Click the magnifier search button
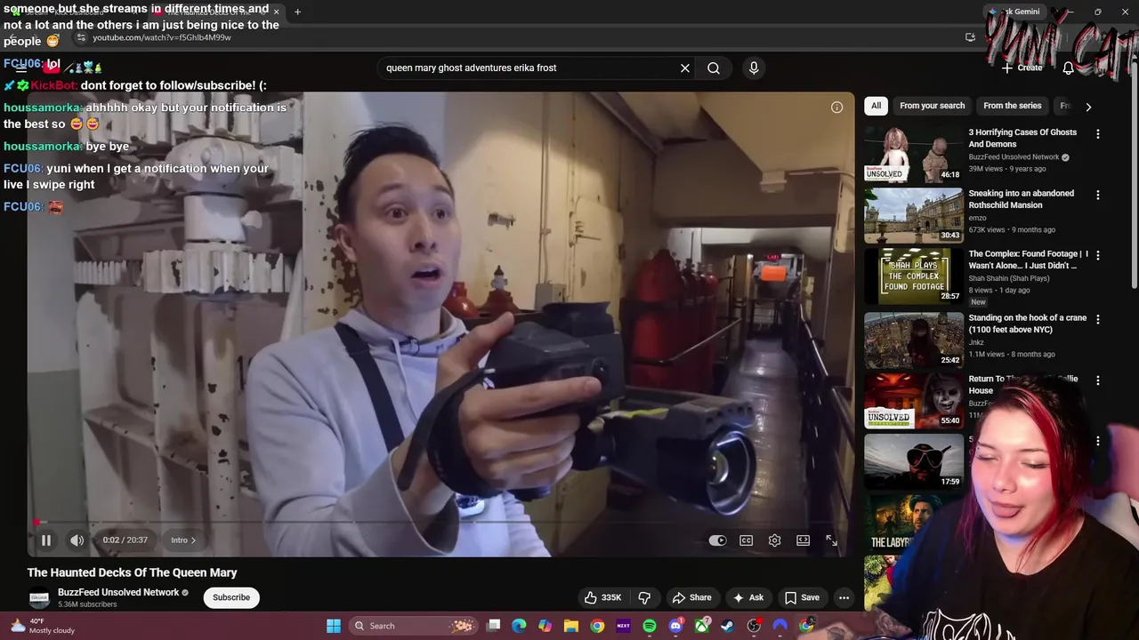1139x640 pixels. [714, 68]
